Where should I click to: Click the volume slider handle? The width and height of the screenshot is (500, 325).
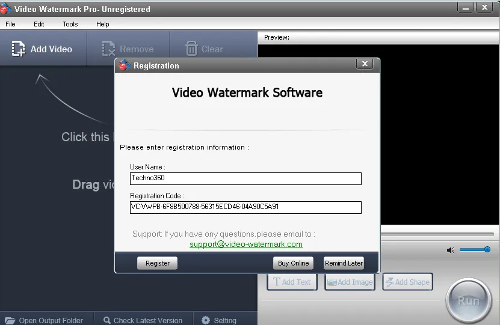click(x=487, y=249)
